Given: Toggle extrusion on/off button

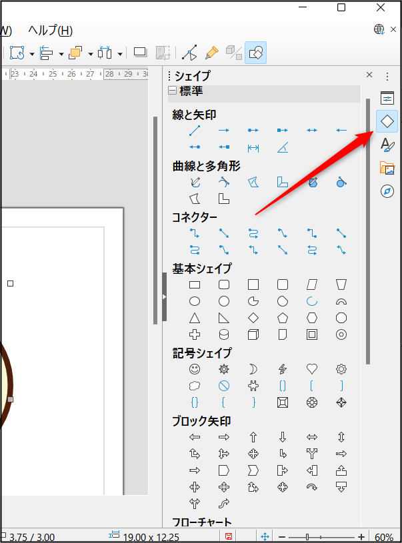Looking at the screenshot, I should pos(233,53).
